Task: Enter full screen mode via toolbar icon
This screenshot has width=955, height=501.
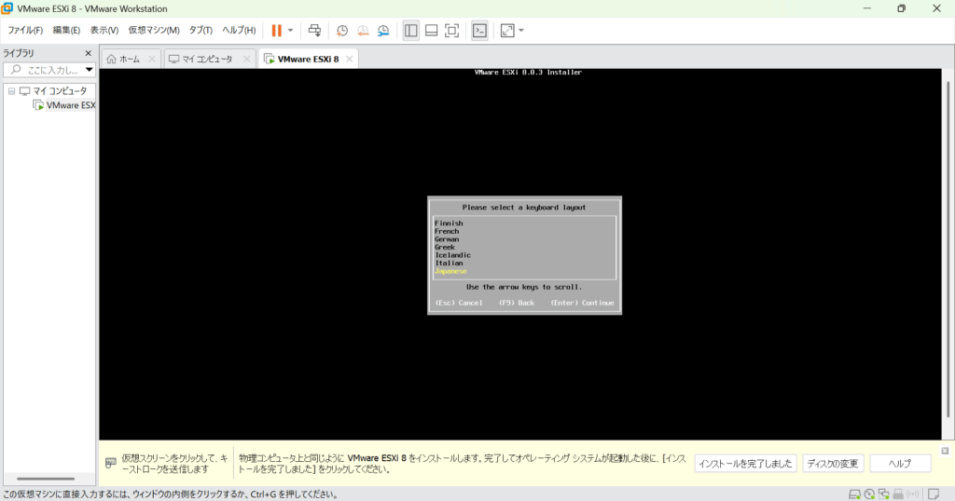Action: (x=451, y=31)
